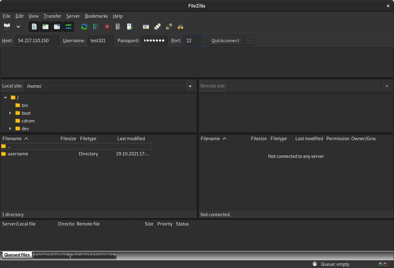Image resolution: width=394 pixels, height=268 pixels.
Task: Toggle the local directory tree view
Action: 46,27
